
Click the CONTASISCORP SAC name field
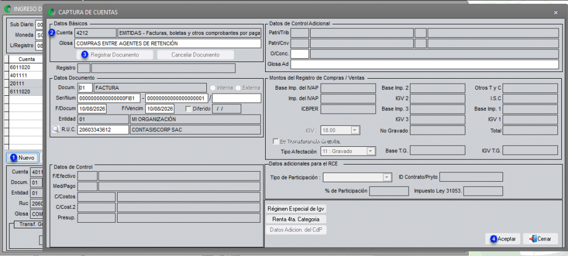pos(195,130)
